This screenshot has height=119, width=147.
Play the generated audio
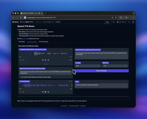coord(46,92)
